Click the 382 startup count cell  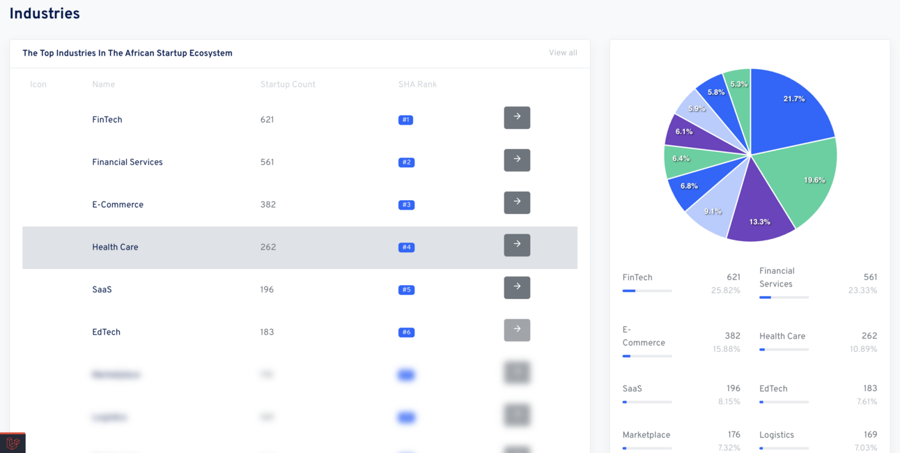pyautogui.click(x=268, y=205)
